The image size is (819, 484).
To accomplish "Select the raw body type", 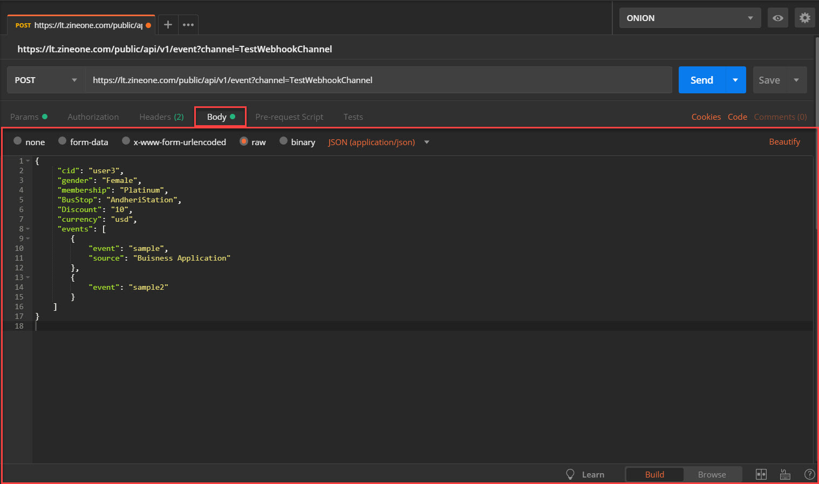I will point(244,141).
